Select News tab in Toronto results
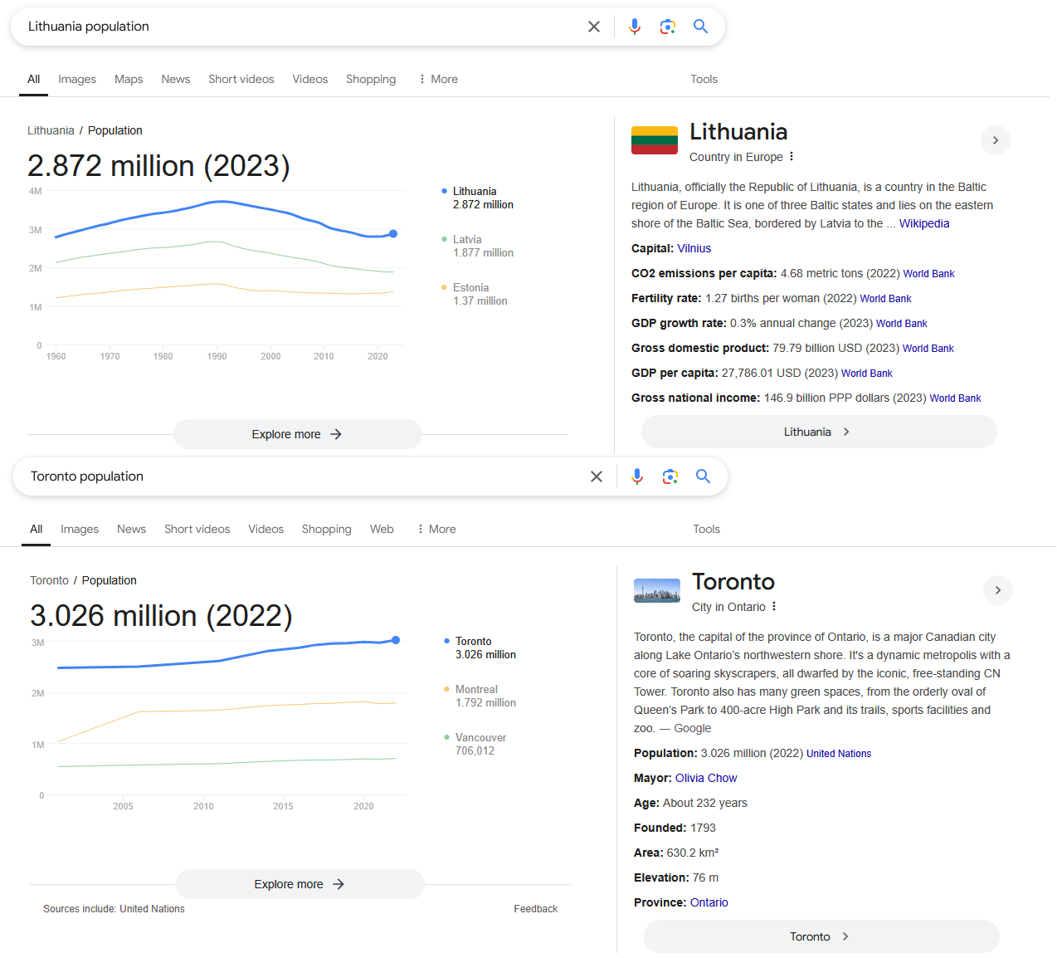 point(131,529)
